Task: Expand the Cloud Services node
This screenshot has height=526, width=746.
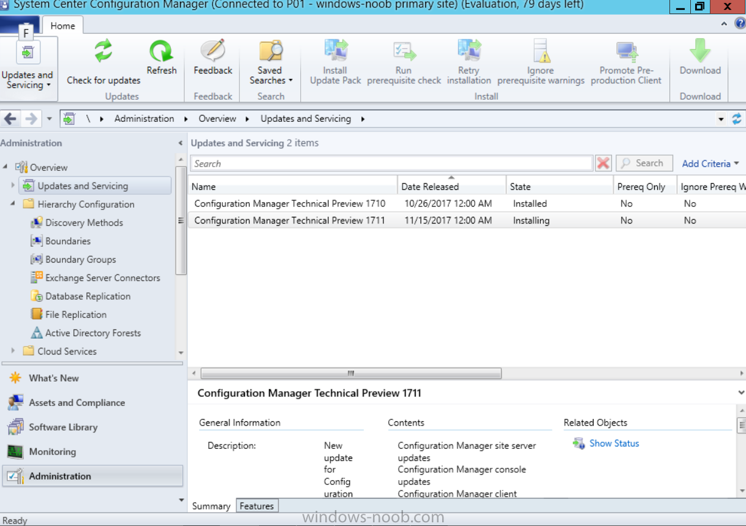Action: click(x=13, y=351)
